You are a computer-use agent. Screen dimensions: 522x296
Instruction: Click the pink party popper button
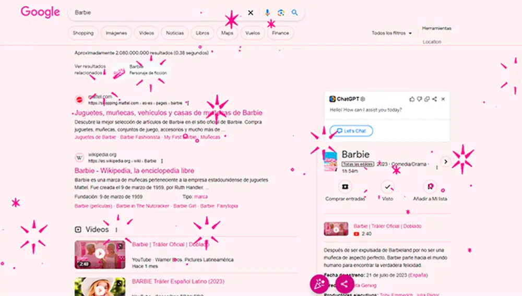319,284
